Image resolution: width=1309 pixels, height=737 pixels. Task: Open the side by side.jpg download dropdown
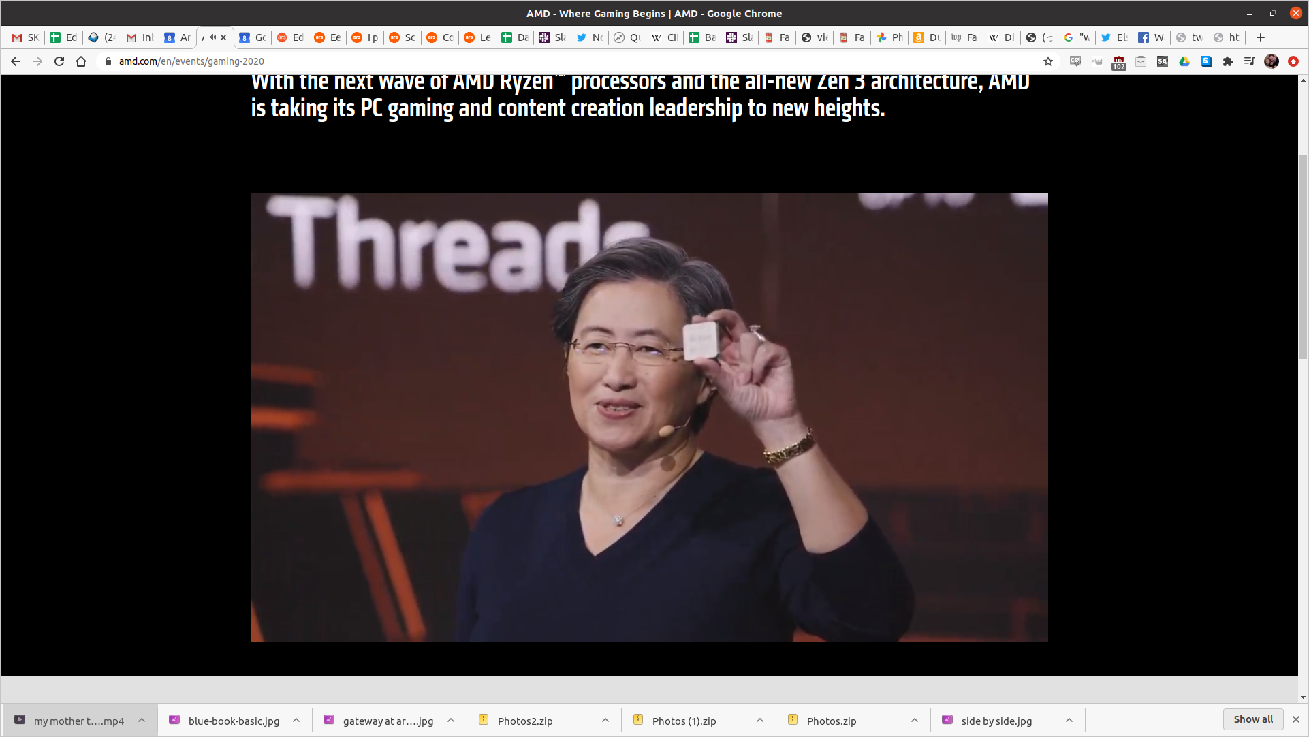coord(1069,720)
